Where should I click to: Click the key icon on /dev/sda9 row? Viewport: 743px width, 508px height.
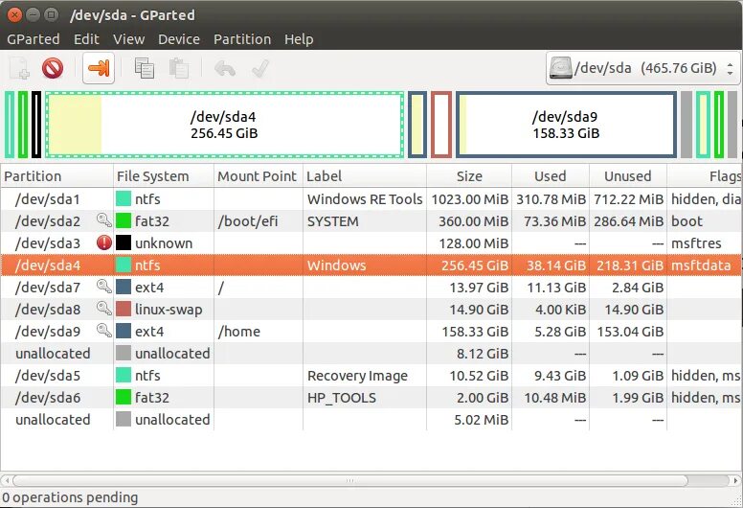click(103, 331)
